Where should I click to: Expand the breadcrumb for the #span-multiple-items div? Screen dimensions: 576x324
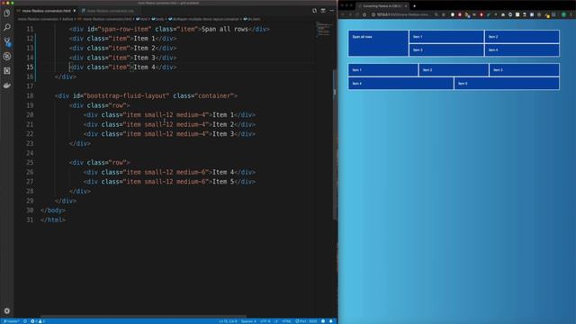pyautogui.click(x=203, y=19)
